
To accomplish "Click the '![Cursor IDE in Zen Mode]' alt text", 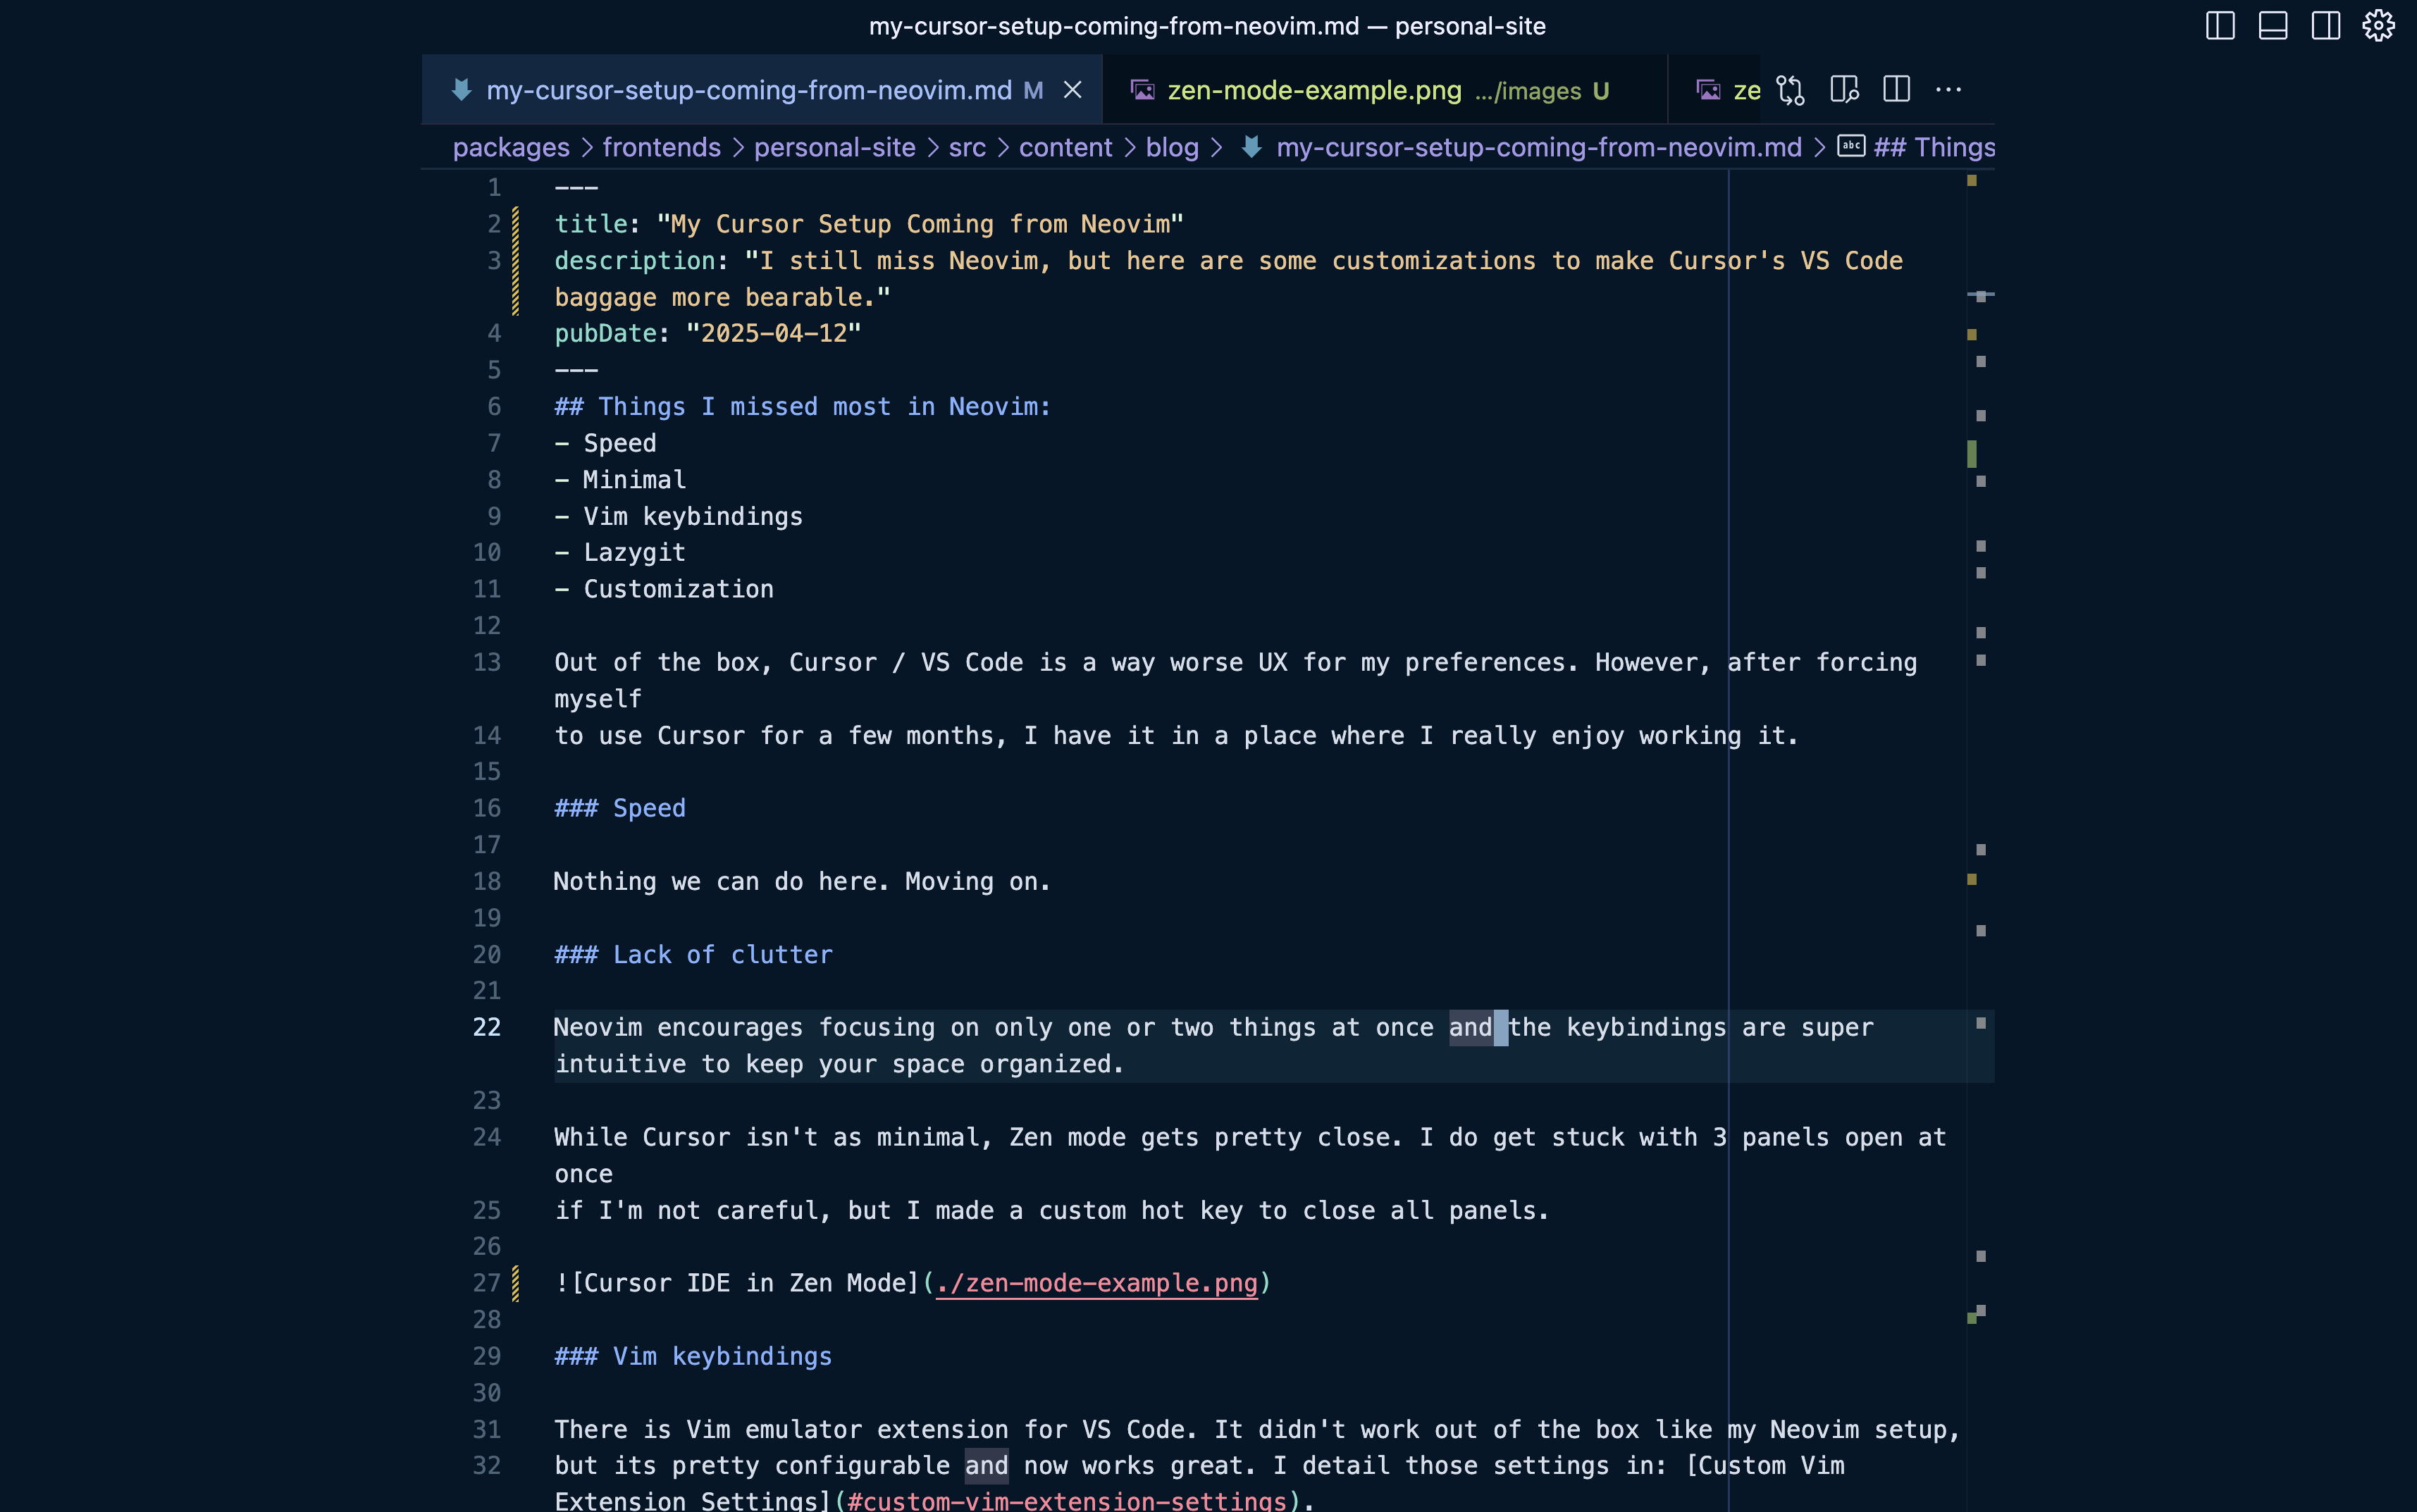I will (x=737, y=1283).
